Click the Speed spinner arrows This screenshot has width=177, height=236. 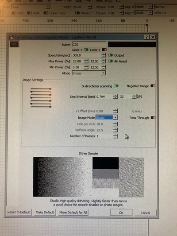(104, 55)
